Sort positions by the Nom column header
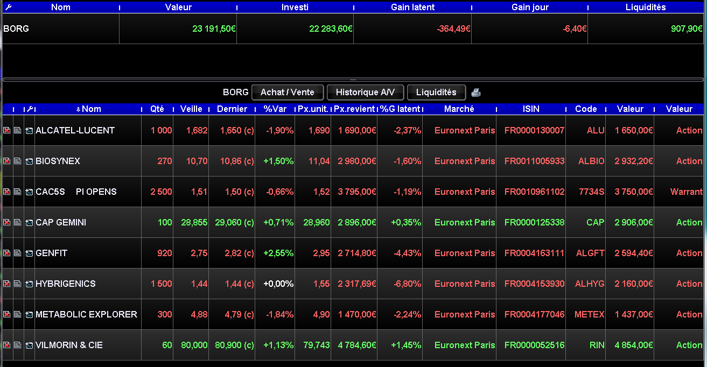 click(x=88, y=109)
